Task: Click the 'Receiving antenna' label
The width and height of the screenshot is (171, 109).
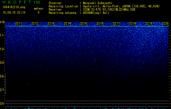Action: click(x=63, y=13)
